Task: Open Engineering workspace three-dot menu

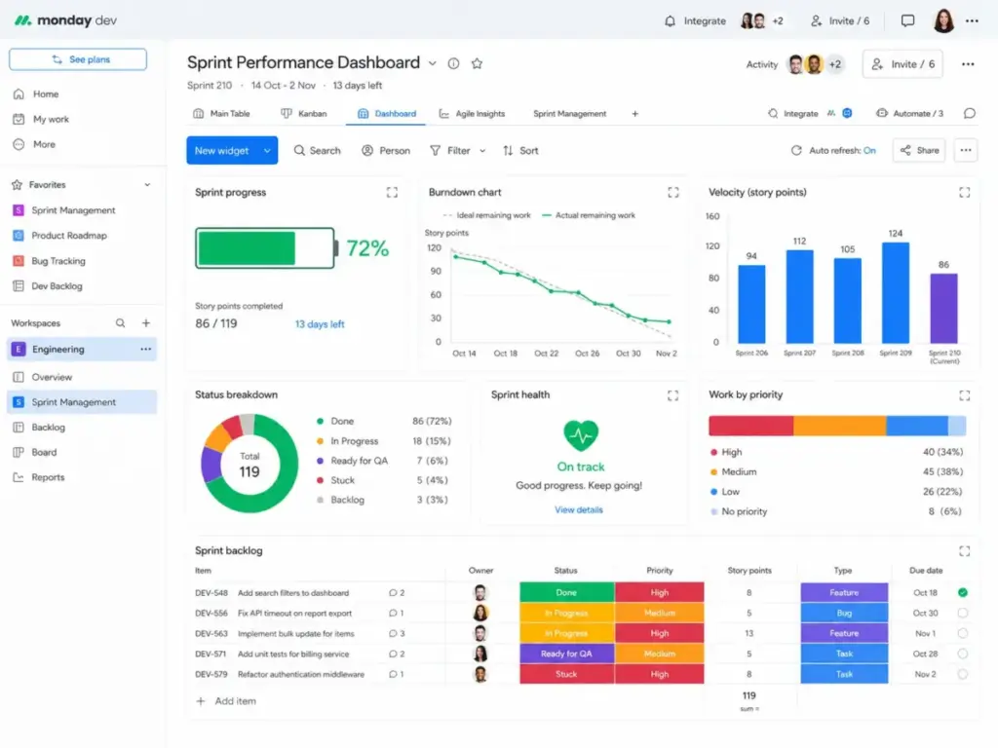Action: (146, 350)
